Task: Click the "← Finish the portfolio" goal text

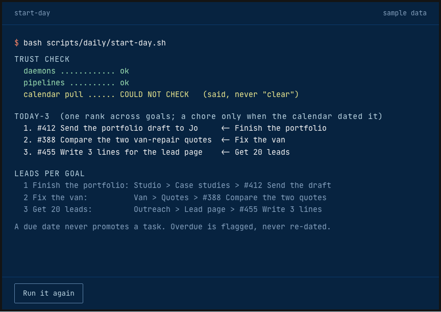Action: point(274,128)
